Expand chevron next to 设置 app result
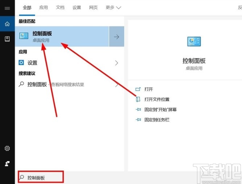Screen dimensions: 242x184 pyautogui.click(x=117, y=63)
